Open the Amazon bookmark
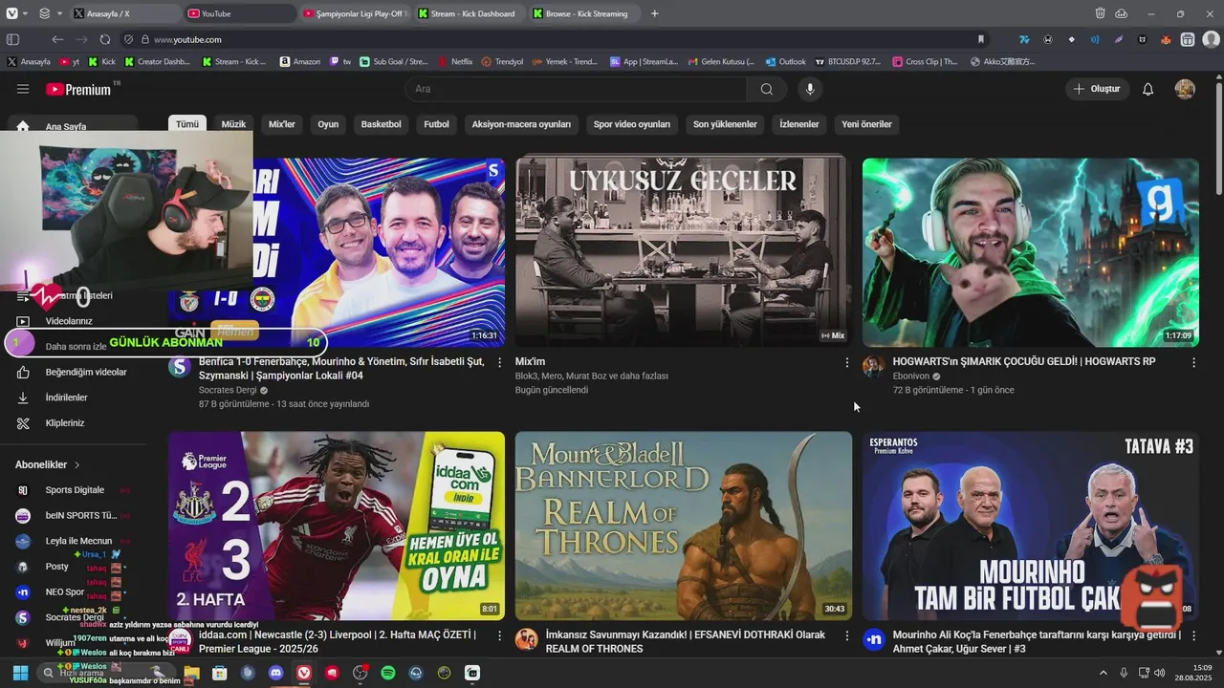 pyautogui.click(x=300, y=61)
